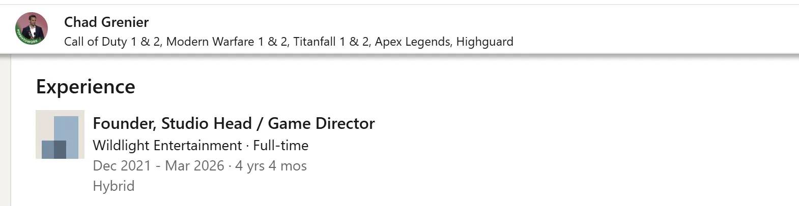Click Call of Duty 1 & 2 in headline
The height and width of the screenshot is (206, 799).
112,42
